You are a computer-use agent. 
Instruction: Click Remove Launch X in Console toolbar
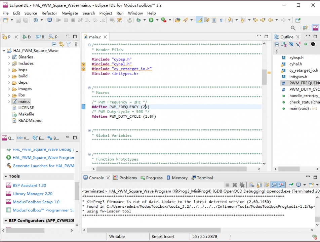(235, 185)
